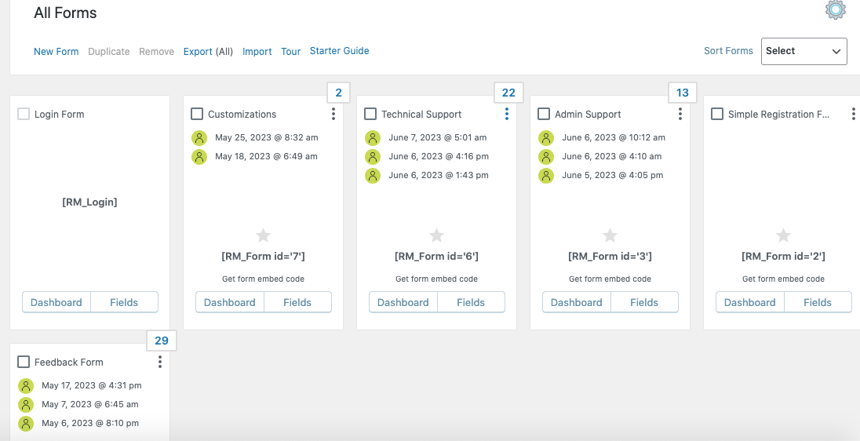Open the three-dot menu on Feedback Form card

tap(160, 362)
